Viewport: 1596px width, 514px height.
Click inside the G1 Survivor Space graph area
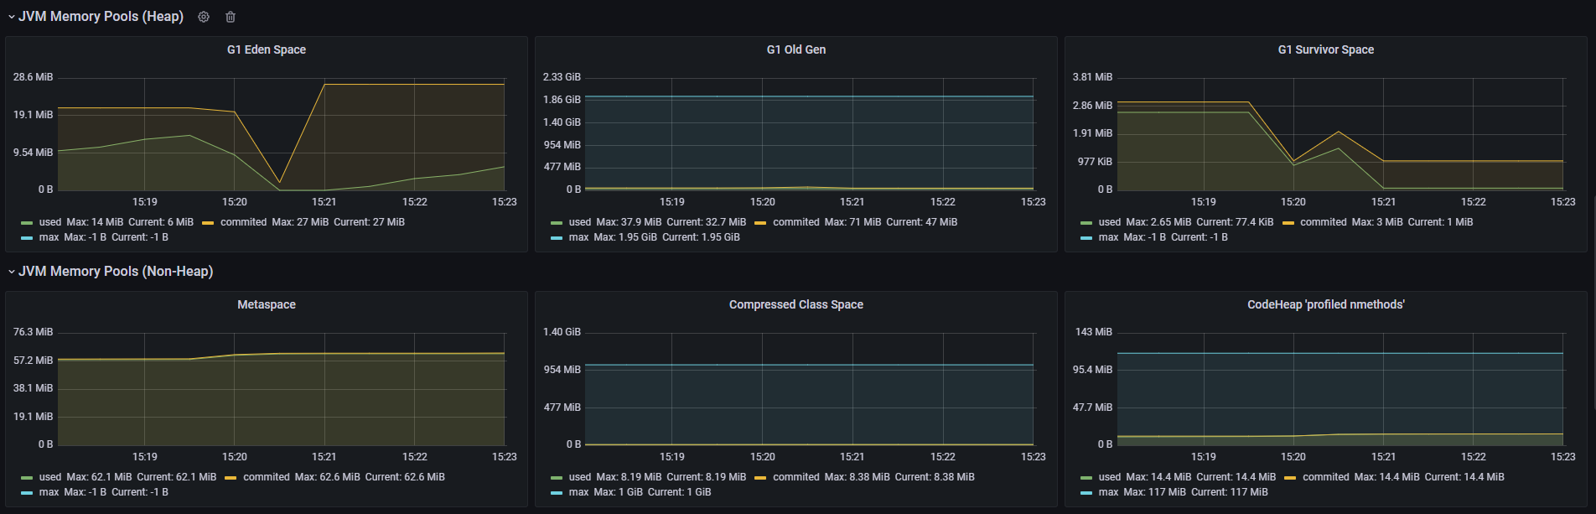(x=1340, y=134)
